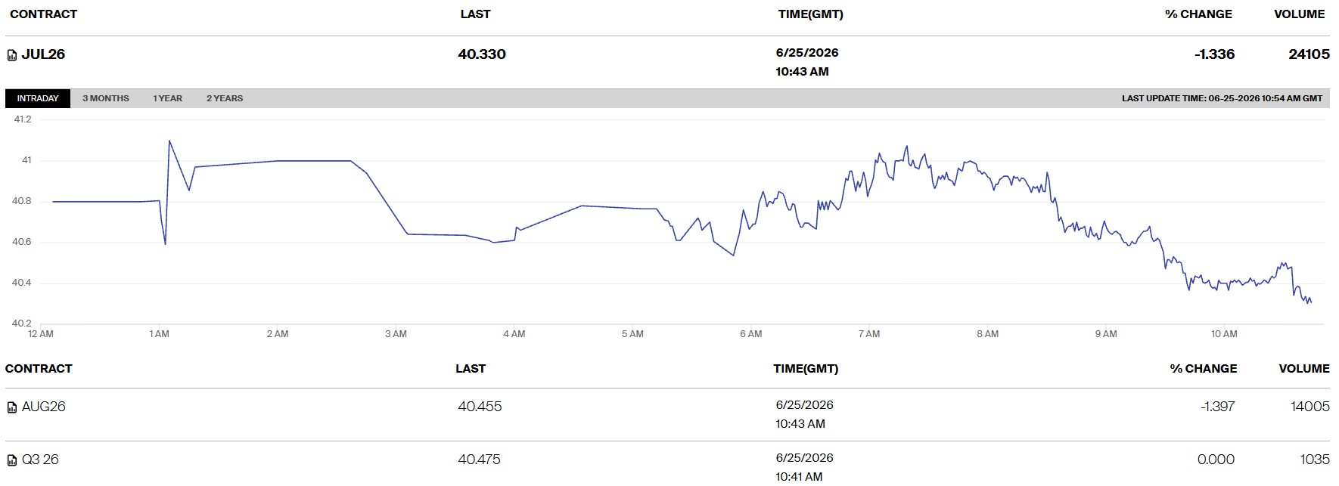This screenshot has height=486, width=1339.
Task: Click the chart spike after 1 AM
Action: click(x=169, y=141)
